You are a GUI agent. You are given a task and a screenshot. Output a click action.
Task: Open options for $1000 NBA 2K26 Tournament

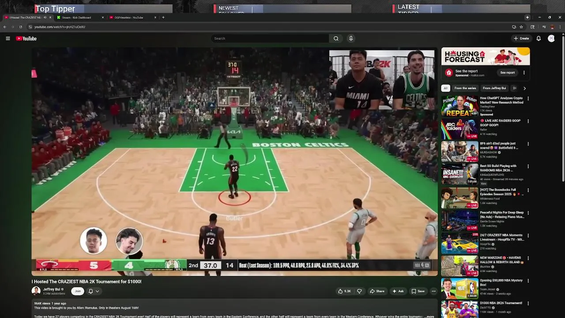click(x=528, y=303)
